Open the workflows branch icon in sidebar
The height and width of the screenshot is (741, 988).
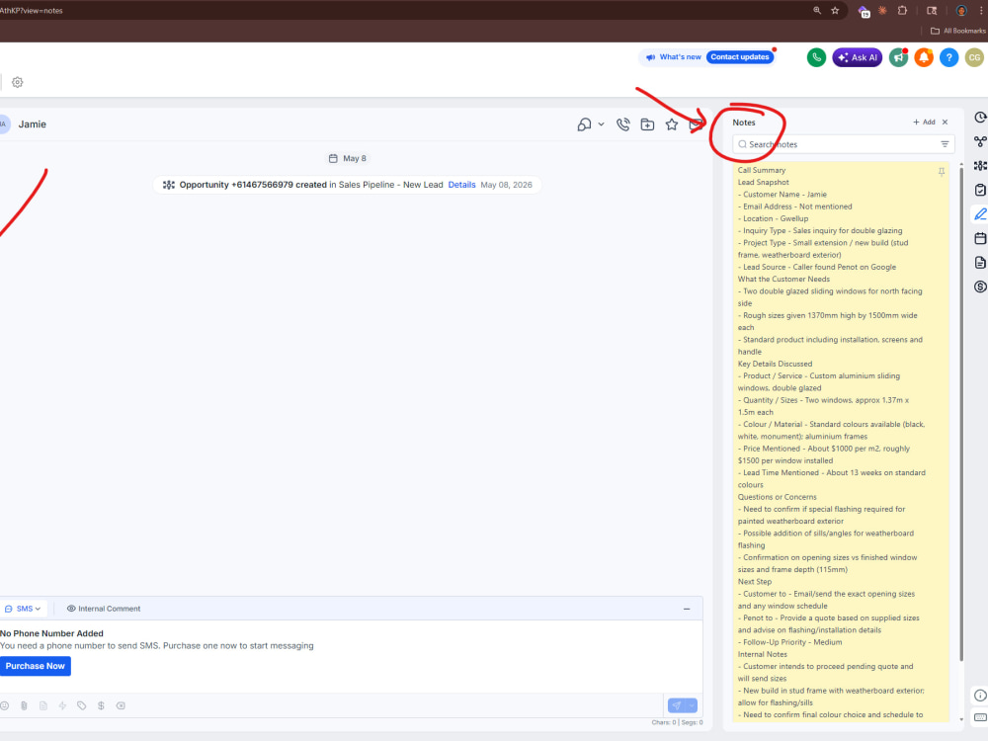(980, 141)
